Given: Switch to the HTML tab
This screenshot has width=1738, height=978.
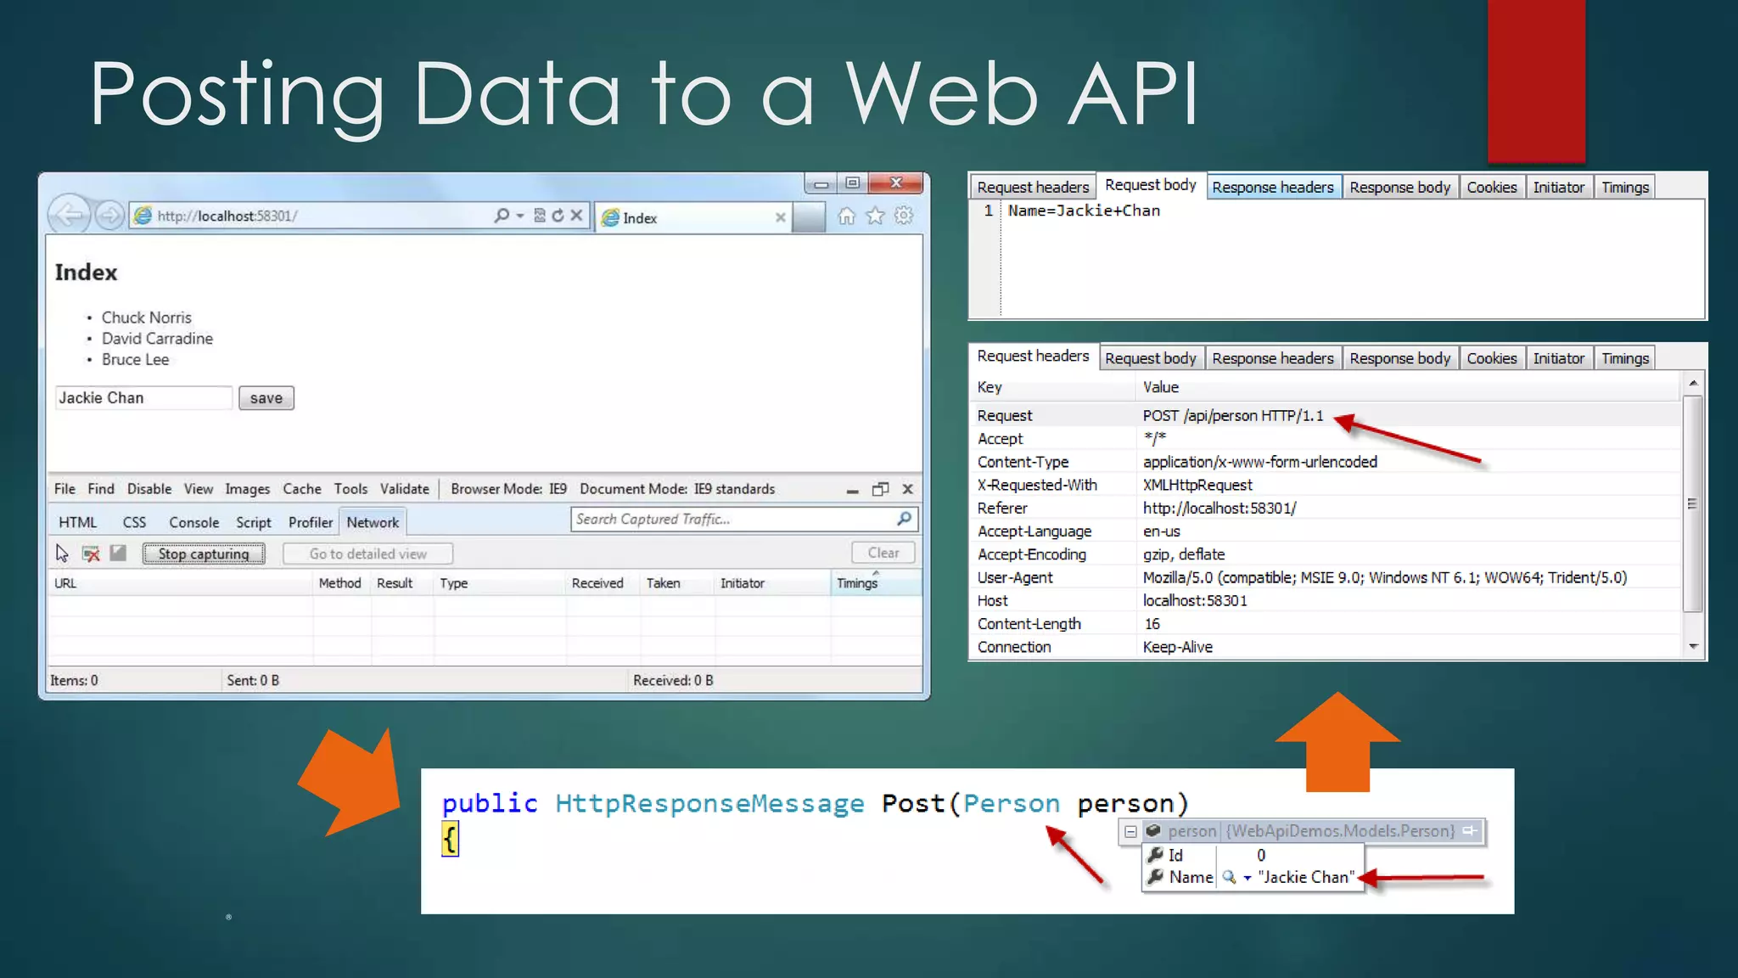Looking at the screenshot, I should pyautogui.click(x=78, y=522).
